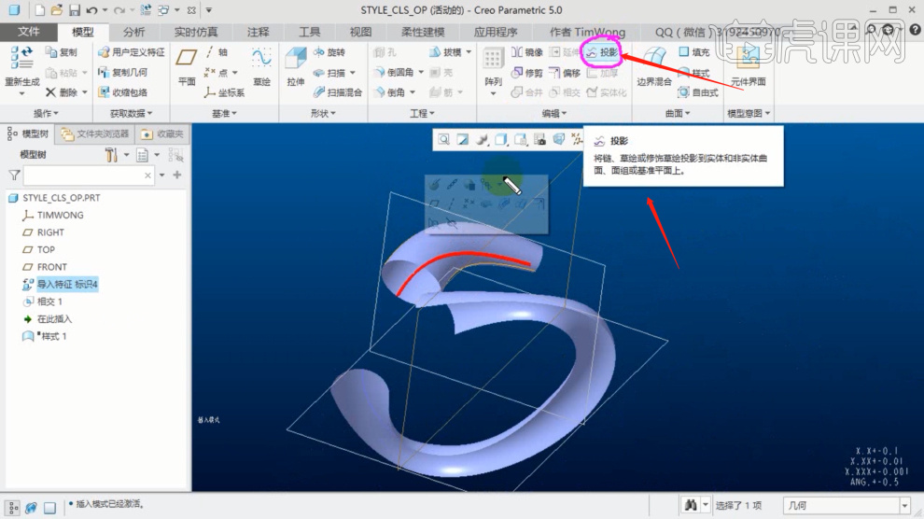Switch to Live Simulation (实时仿真) tab

coord(196,32)
